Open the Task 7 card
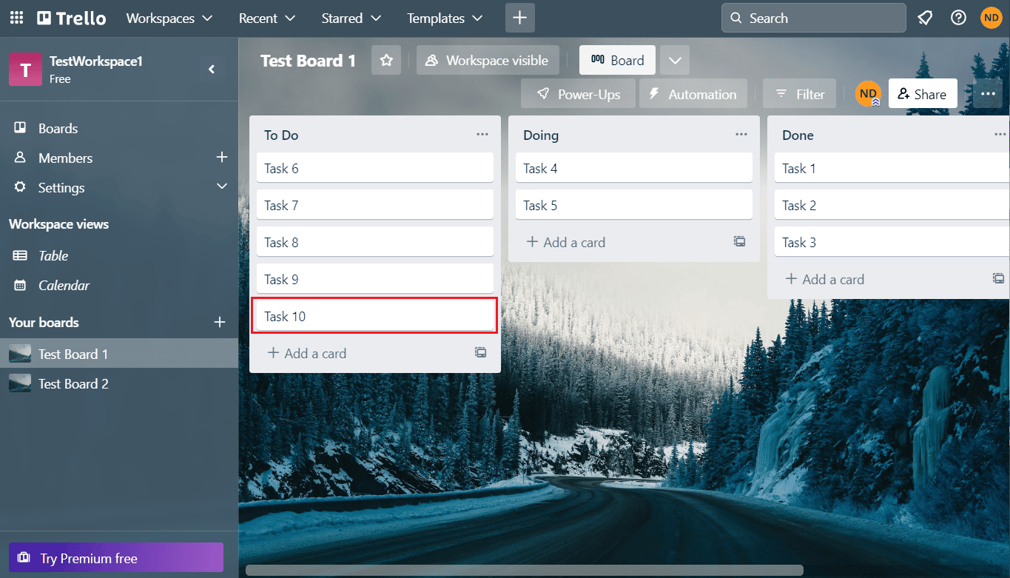Viewport: 1010px width, 578px height. point(375,205)
